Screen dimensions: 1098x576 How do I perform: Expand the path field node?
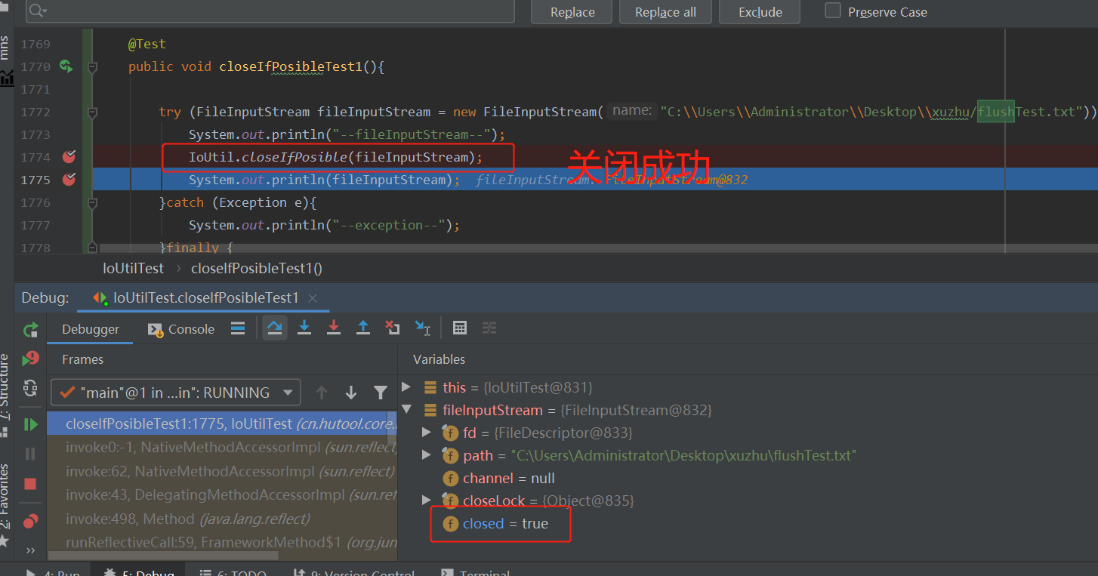427,455
